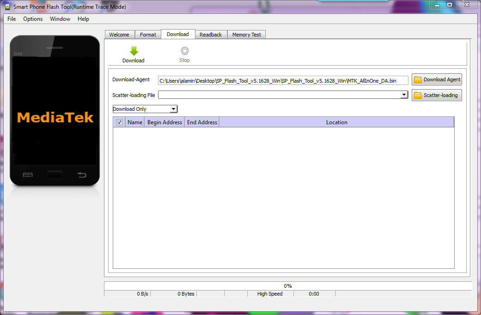481x315 pixels.
Task: Click the Scatter-loading button label
Action: (x=440, y=95)
